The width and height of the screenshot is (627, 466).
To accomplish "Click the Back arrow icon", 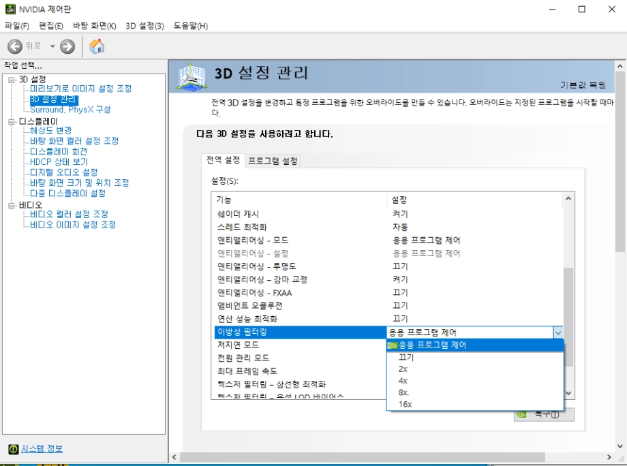I will (15, 46).
